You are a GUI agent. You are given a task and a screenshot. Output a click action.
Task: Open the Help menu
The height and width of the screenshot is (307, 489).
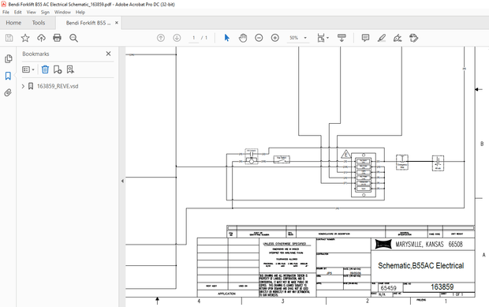[80, 12]
